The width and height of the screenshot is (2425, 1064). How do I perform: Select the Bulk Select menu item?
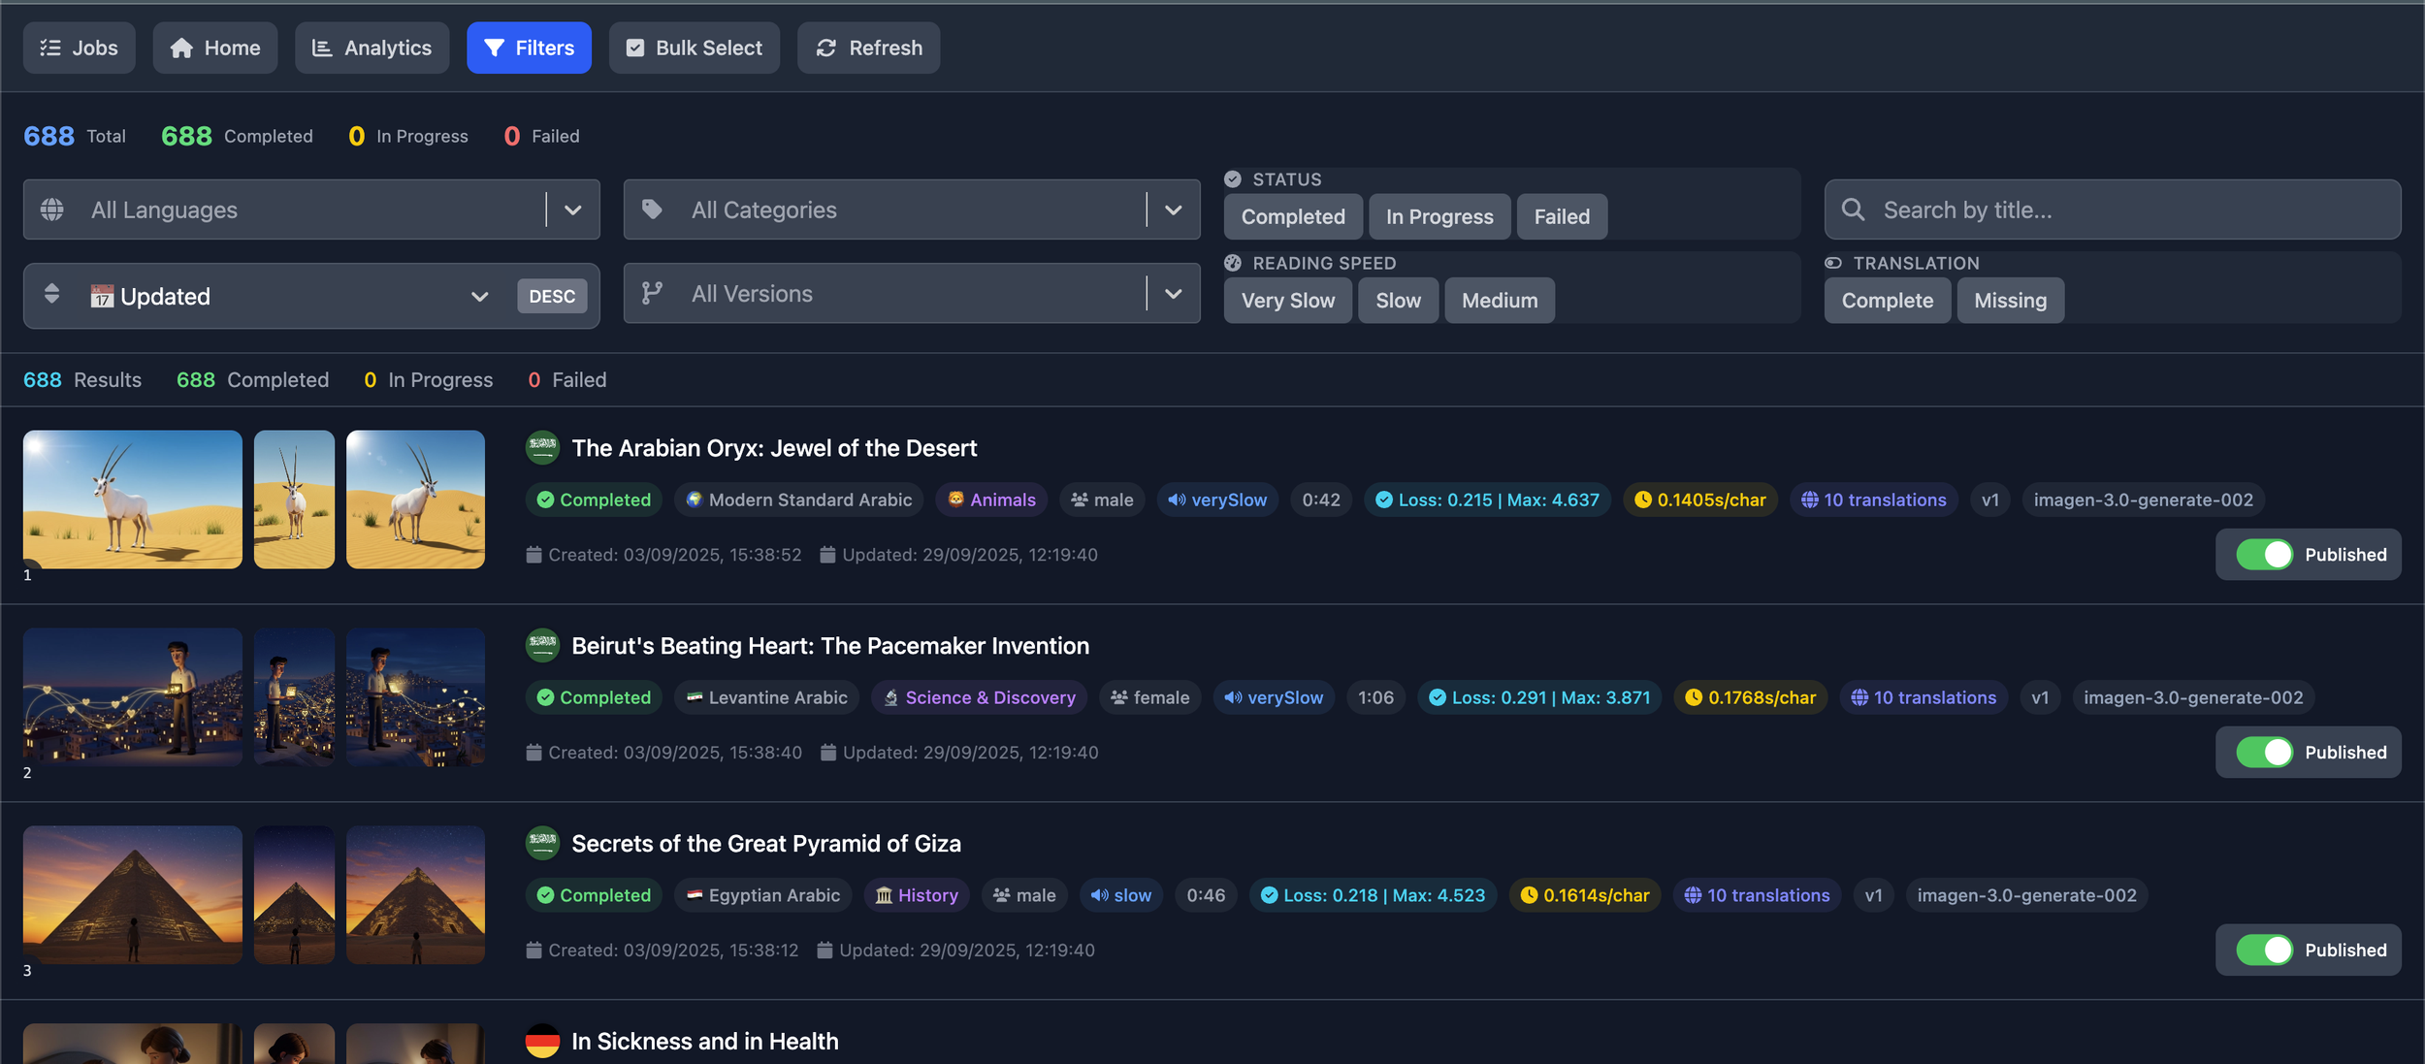pyautogui.click(x=695, y=47)
